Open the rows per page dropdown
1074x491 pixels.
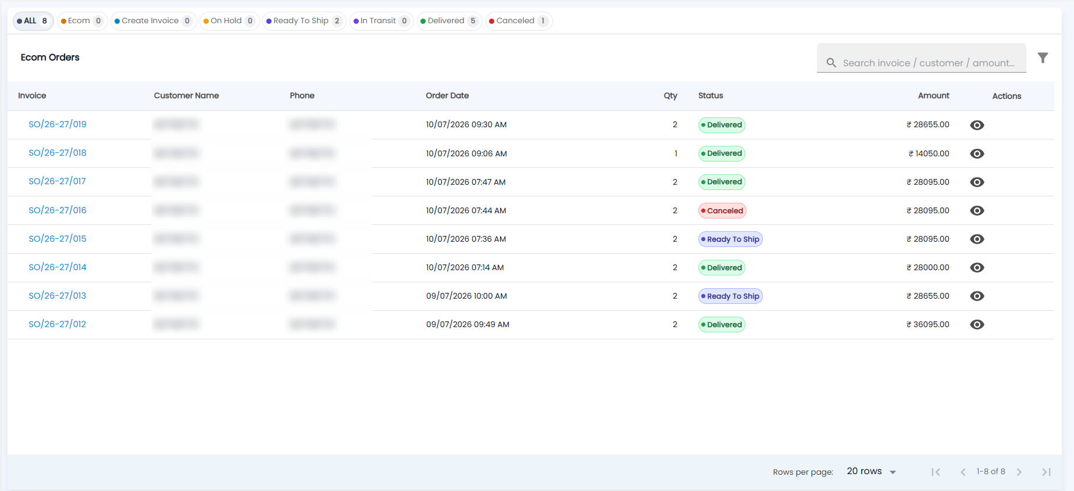[x=871, y=471]
